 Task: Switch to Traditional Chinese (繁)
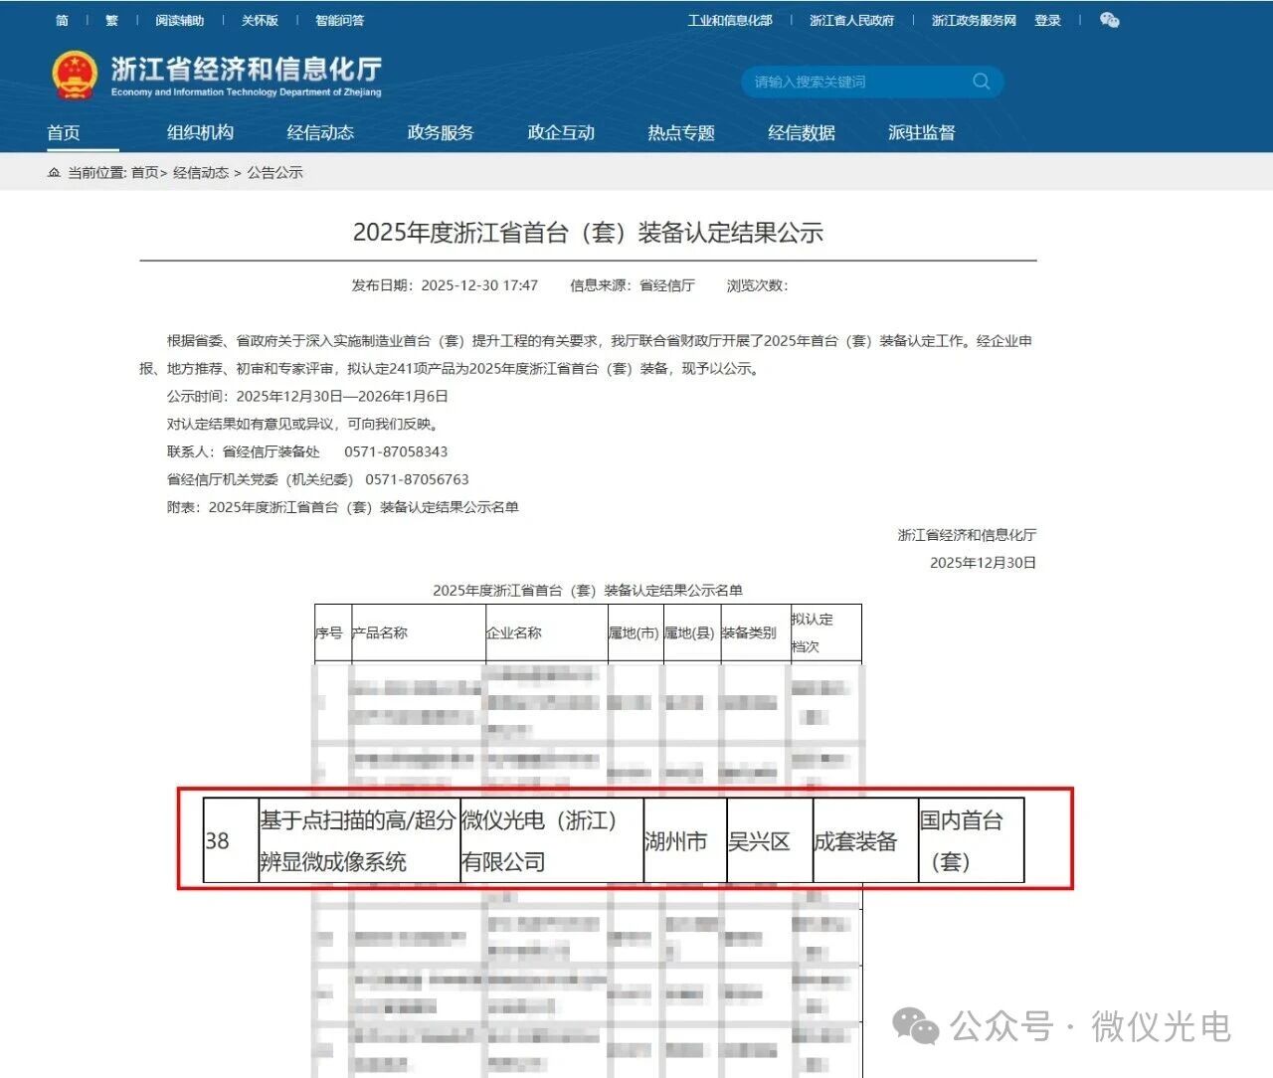[111, 20]
